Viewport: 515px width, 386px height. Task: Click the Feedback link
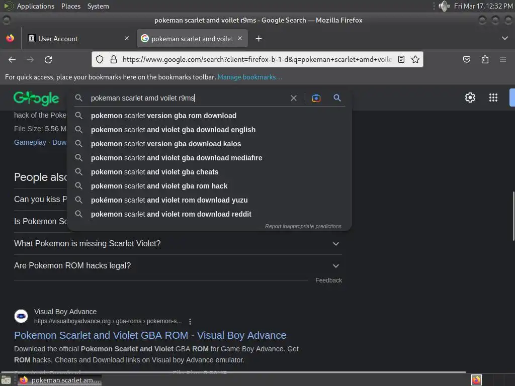pyautogui.click(x=328, y=280)
